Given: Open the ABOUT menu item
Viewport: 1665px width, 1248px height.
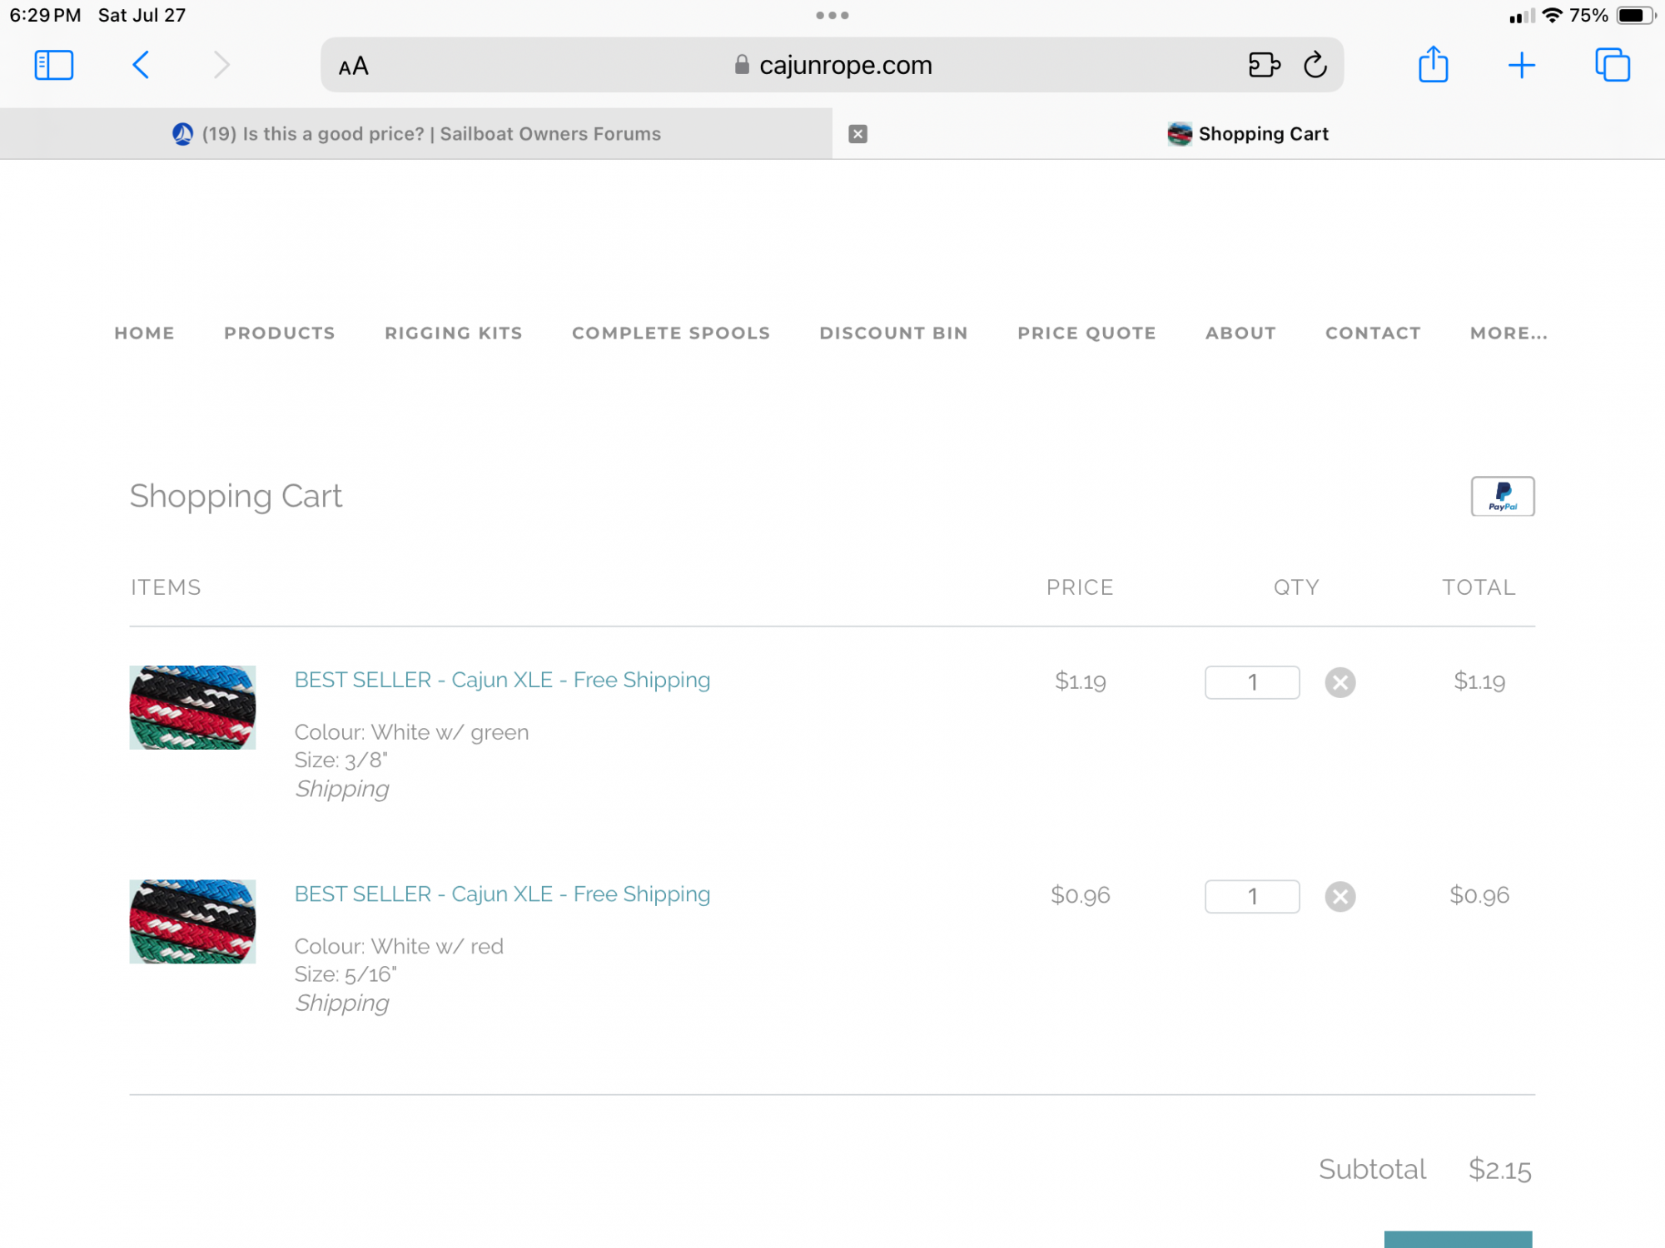Looking at the screenshot, I should coord(1240,333).
